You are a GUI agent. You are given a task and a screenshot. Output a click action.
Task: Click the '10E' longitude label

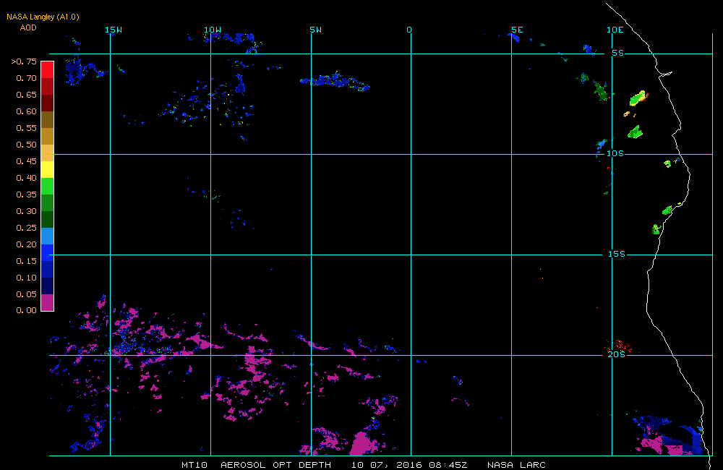click(615, 30)
